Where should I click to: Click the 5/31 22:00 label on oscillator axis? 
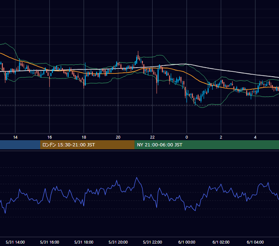(x=153, y=242)
